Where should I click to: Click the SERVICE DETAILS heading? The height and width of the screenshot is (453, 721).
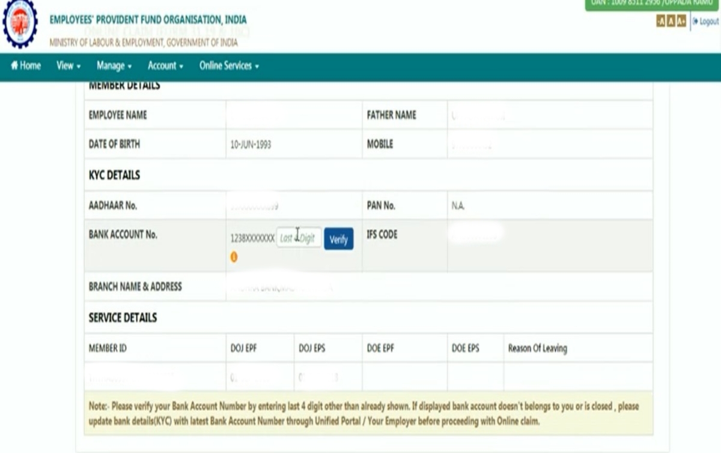point(123,318)
